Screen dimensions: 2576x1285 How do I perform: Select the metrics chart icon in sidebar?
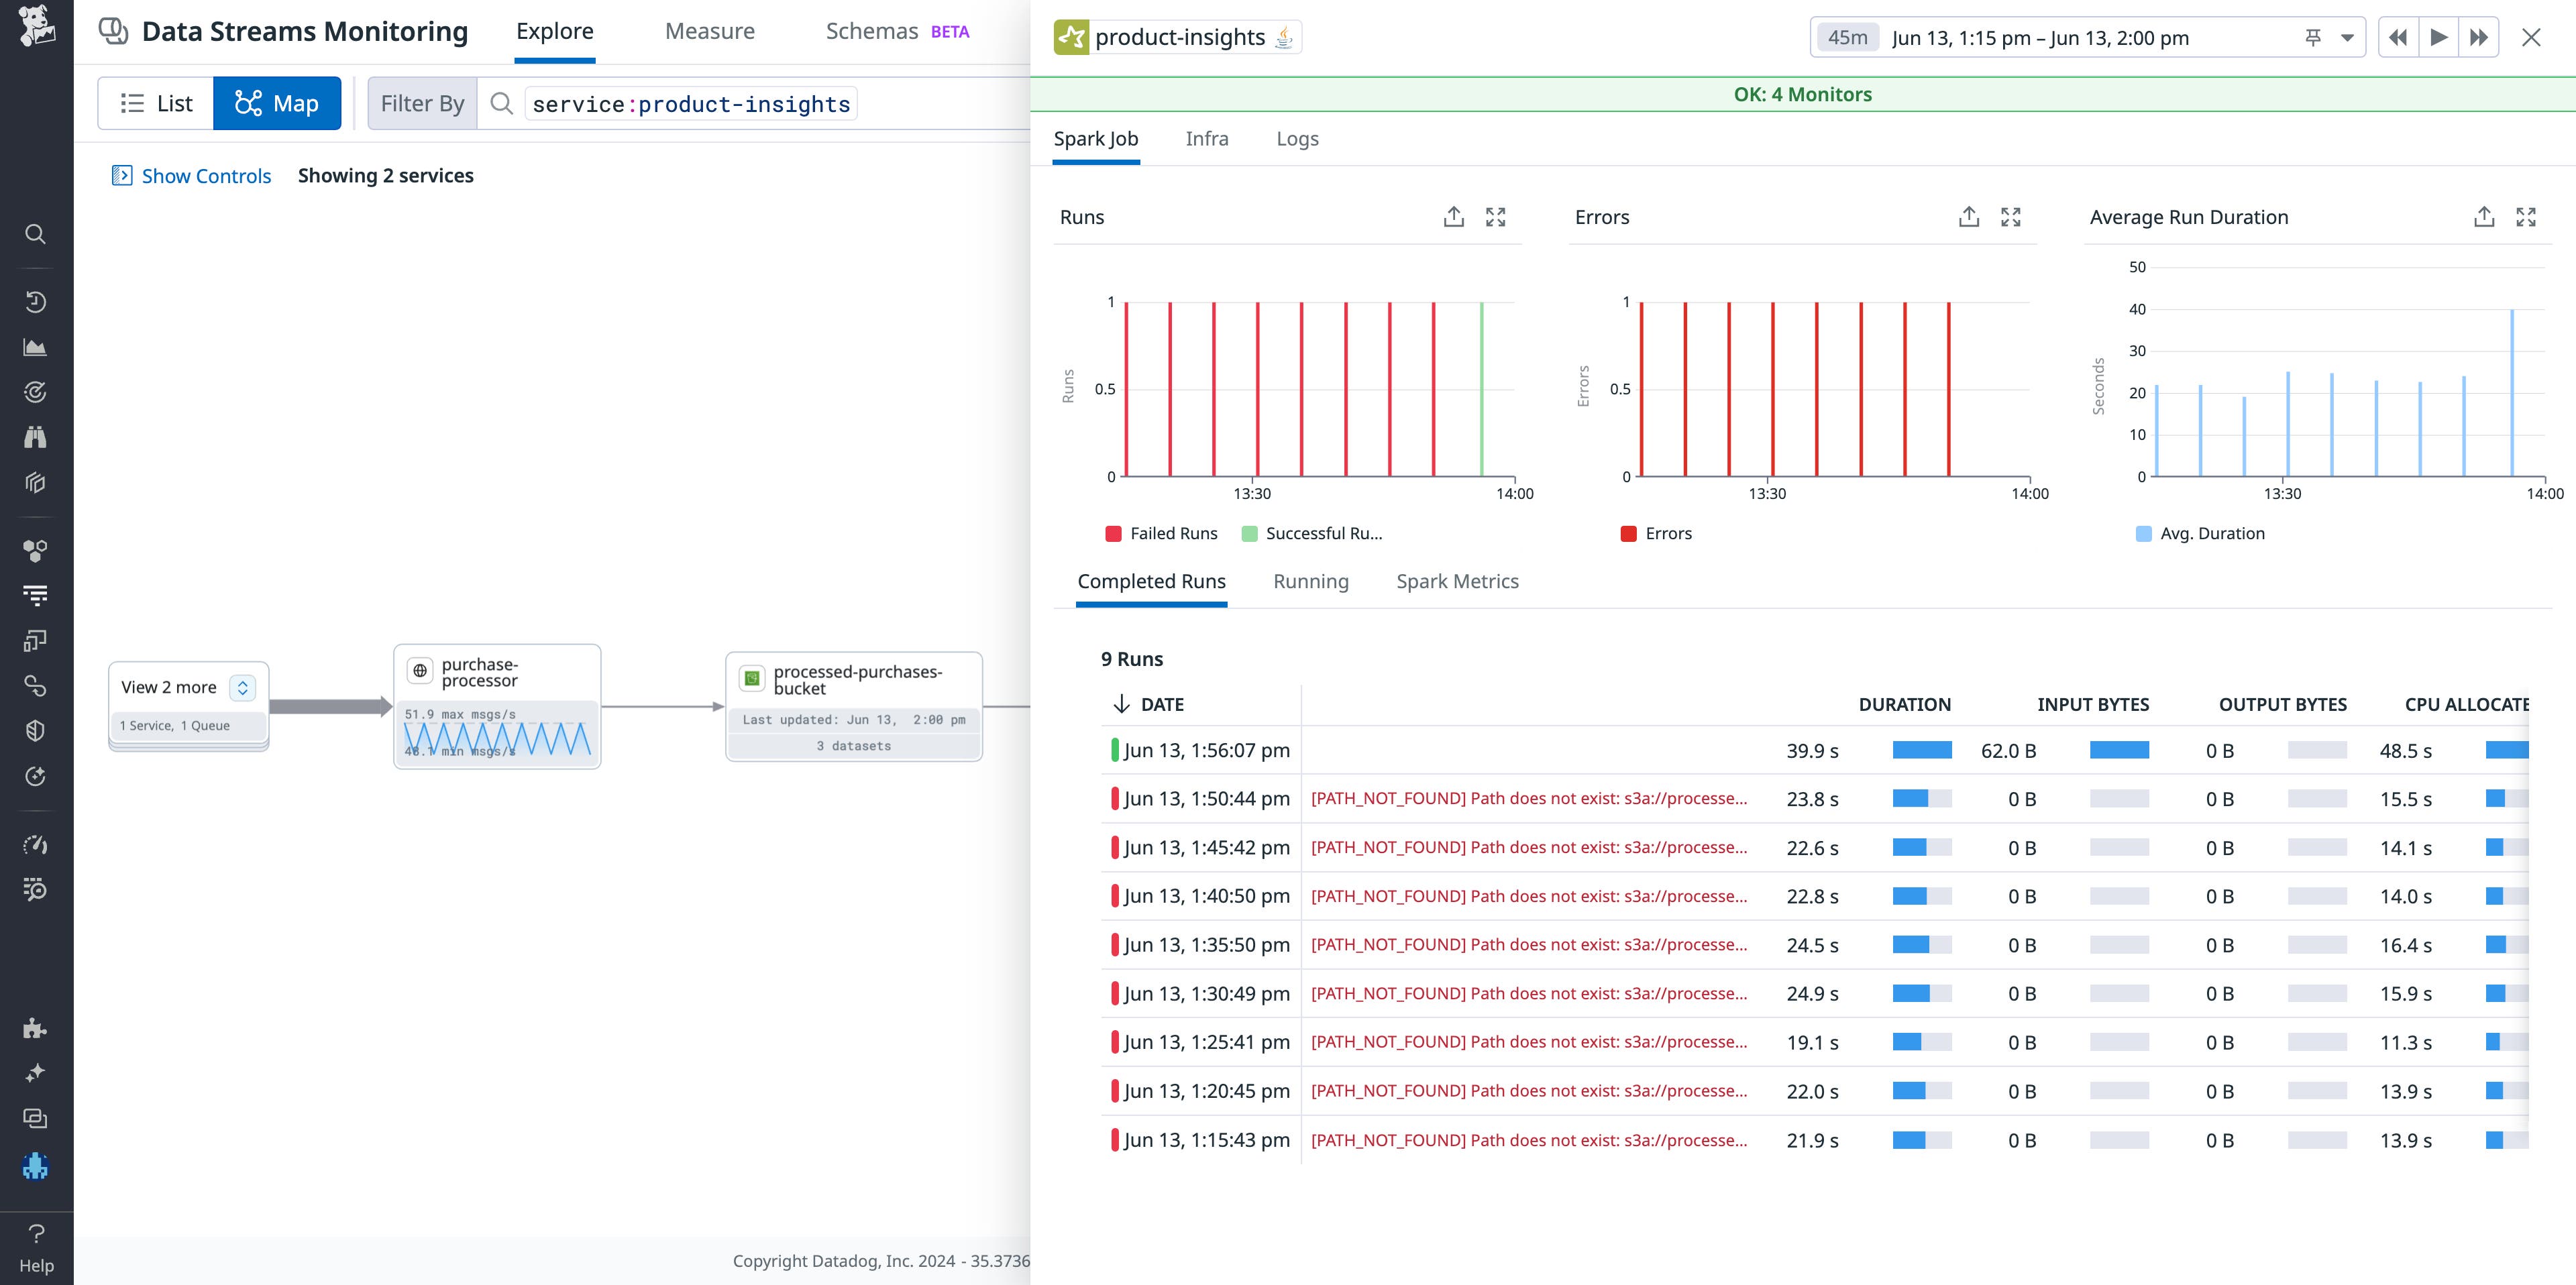pyautogui.click(x=36, y=346)
